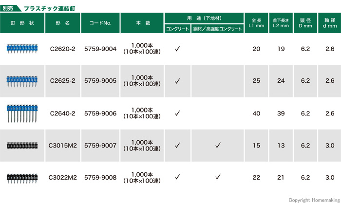Click product code 5759-9006

[100, 113]
